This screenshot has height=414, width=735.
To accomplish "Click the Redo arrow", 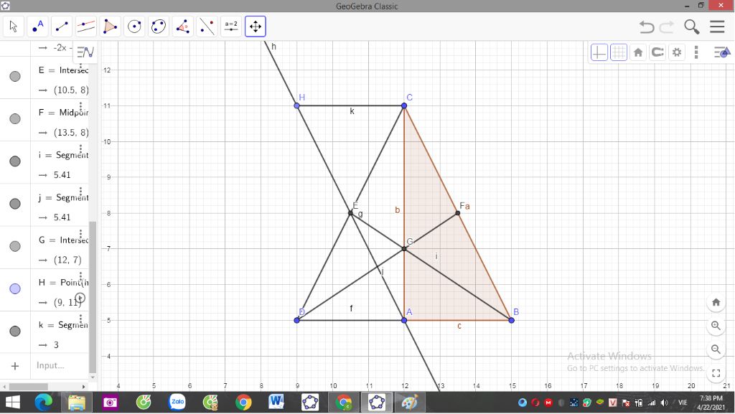I will pyautogui.click(x=667, y=27).
